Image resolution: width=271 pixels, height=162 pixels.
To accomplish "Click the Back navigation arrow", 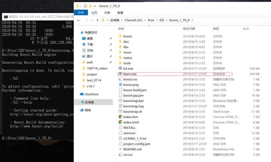I will click(x=79, y=20).
